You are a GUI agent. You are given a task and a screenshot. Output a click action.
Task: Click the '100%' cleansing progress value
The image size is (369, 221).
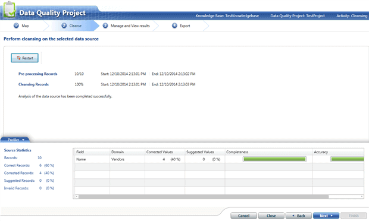[79, 84]
